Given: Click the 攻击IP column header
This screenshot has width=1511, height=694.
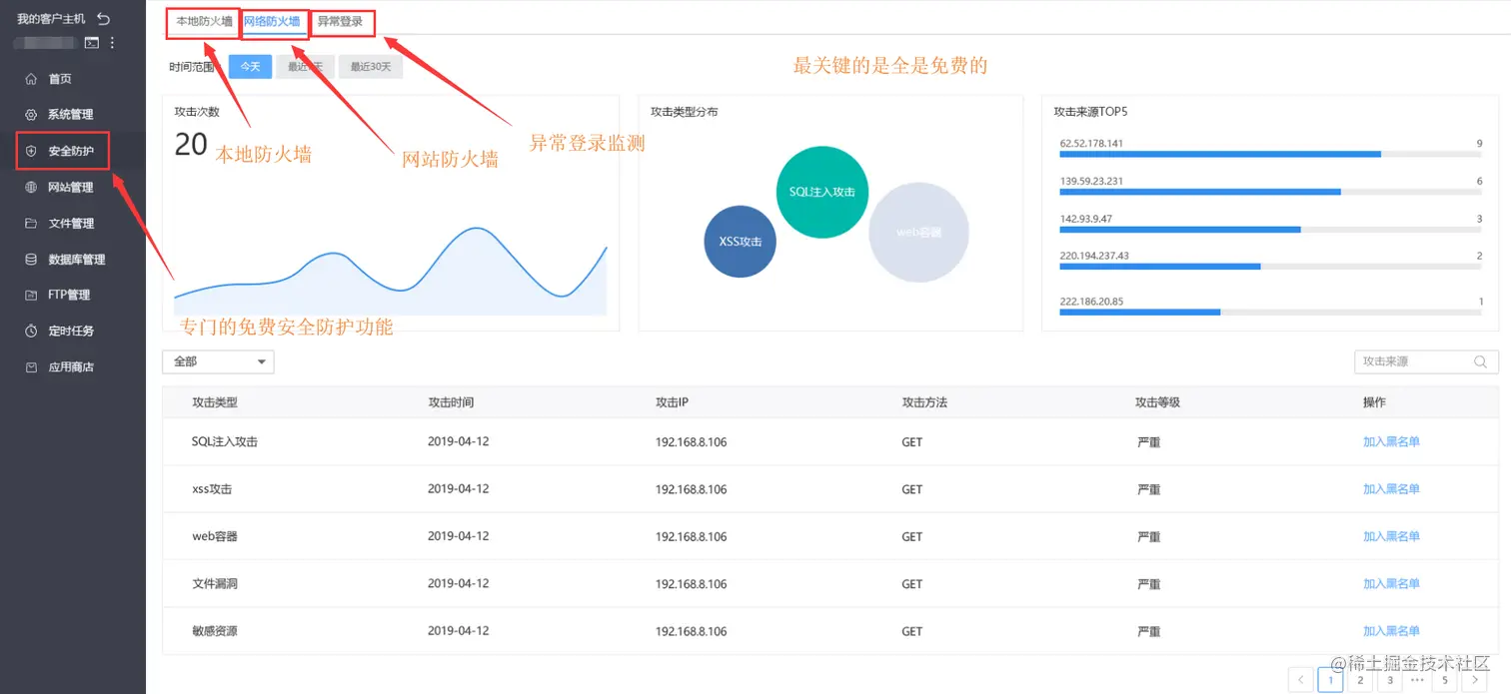Looking at the screenshot, I should (x=673, y=402).
